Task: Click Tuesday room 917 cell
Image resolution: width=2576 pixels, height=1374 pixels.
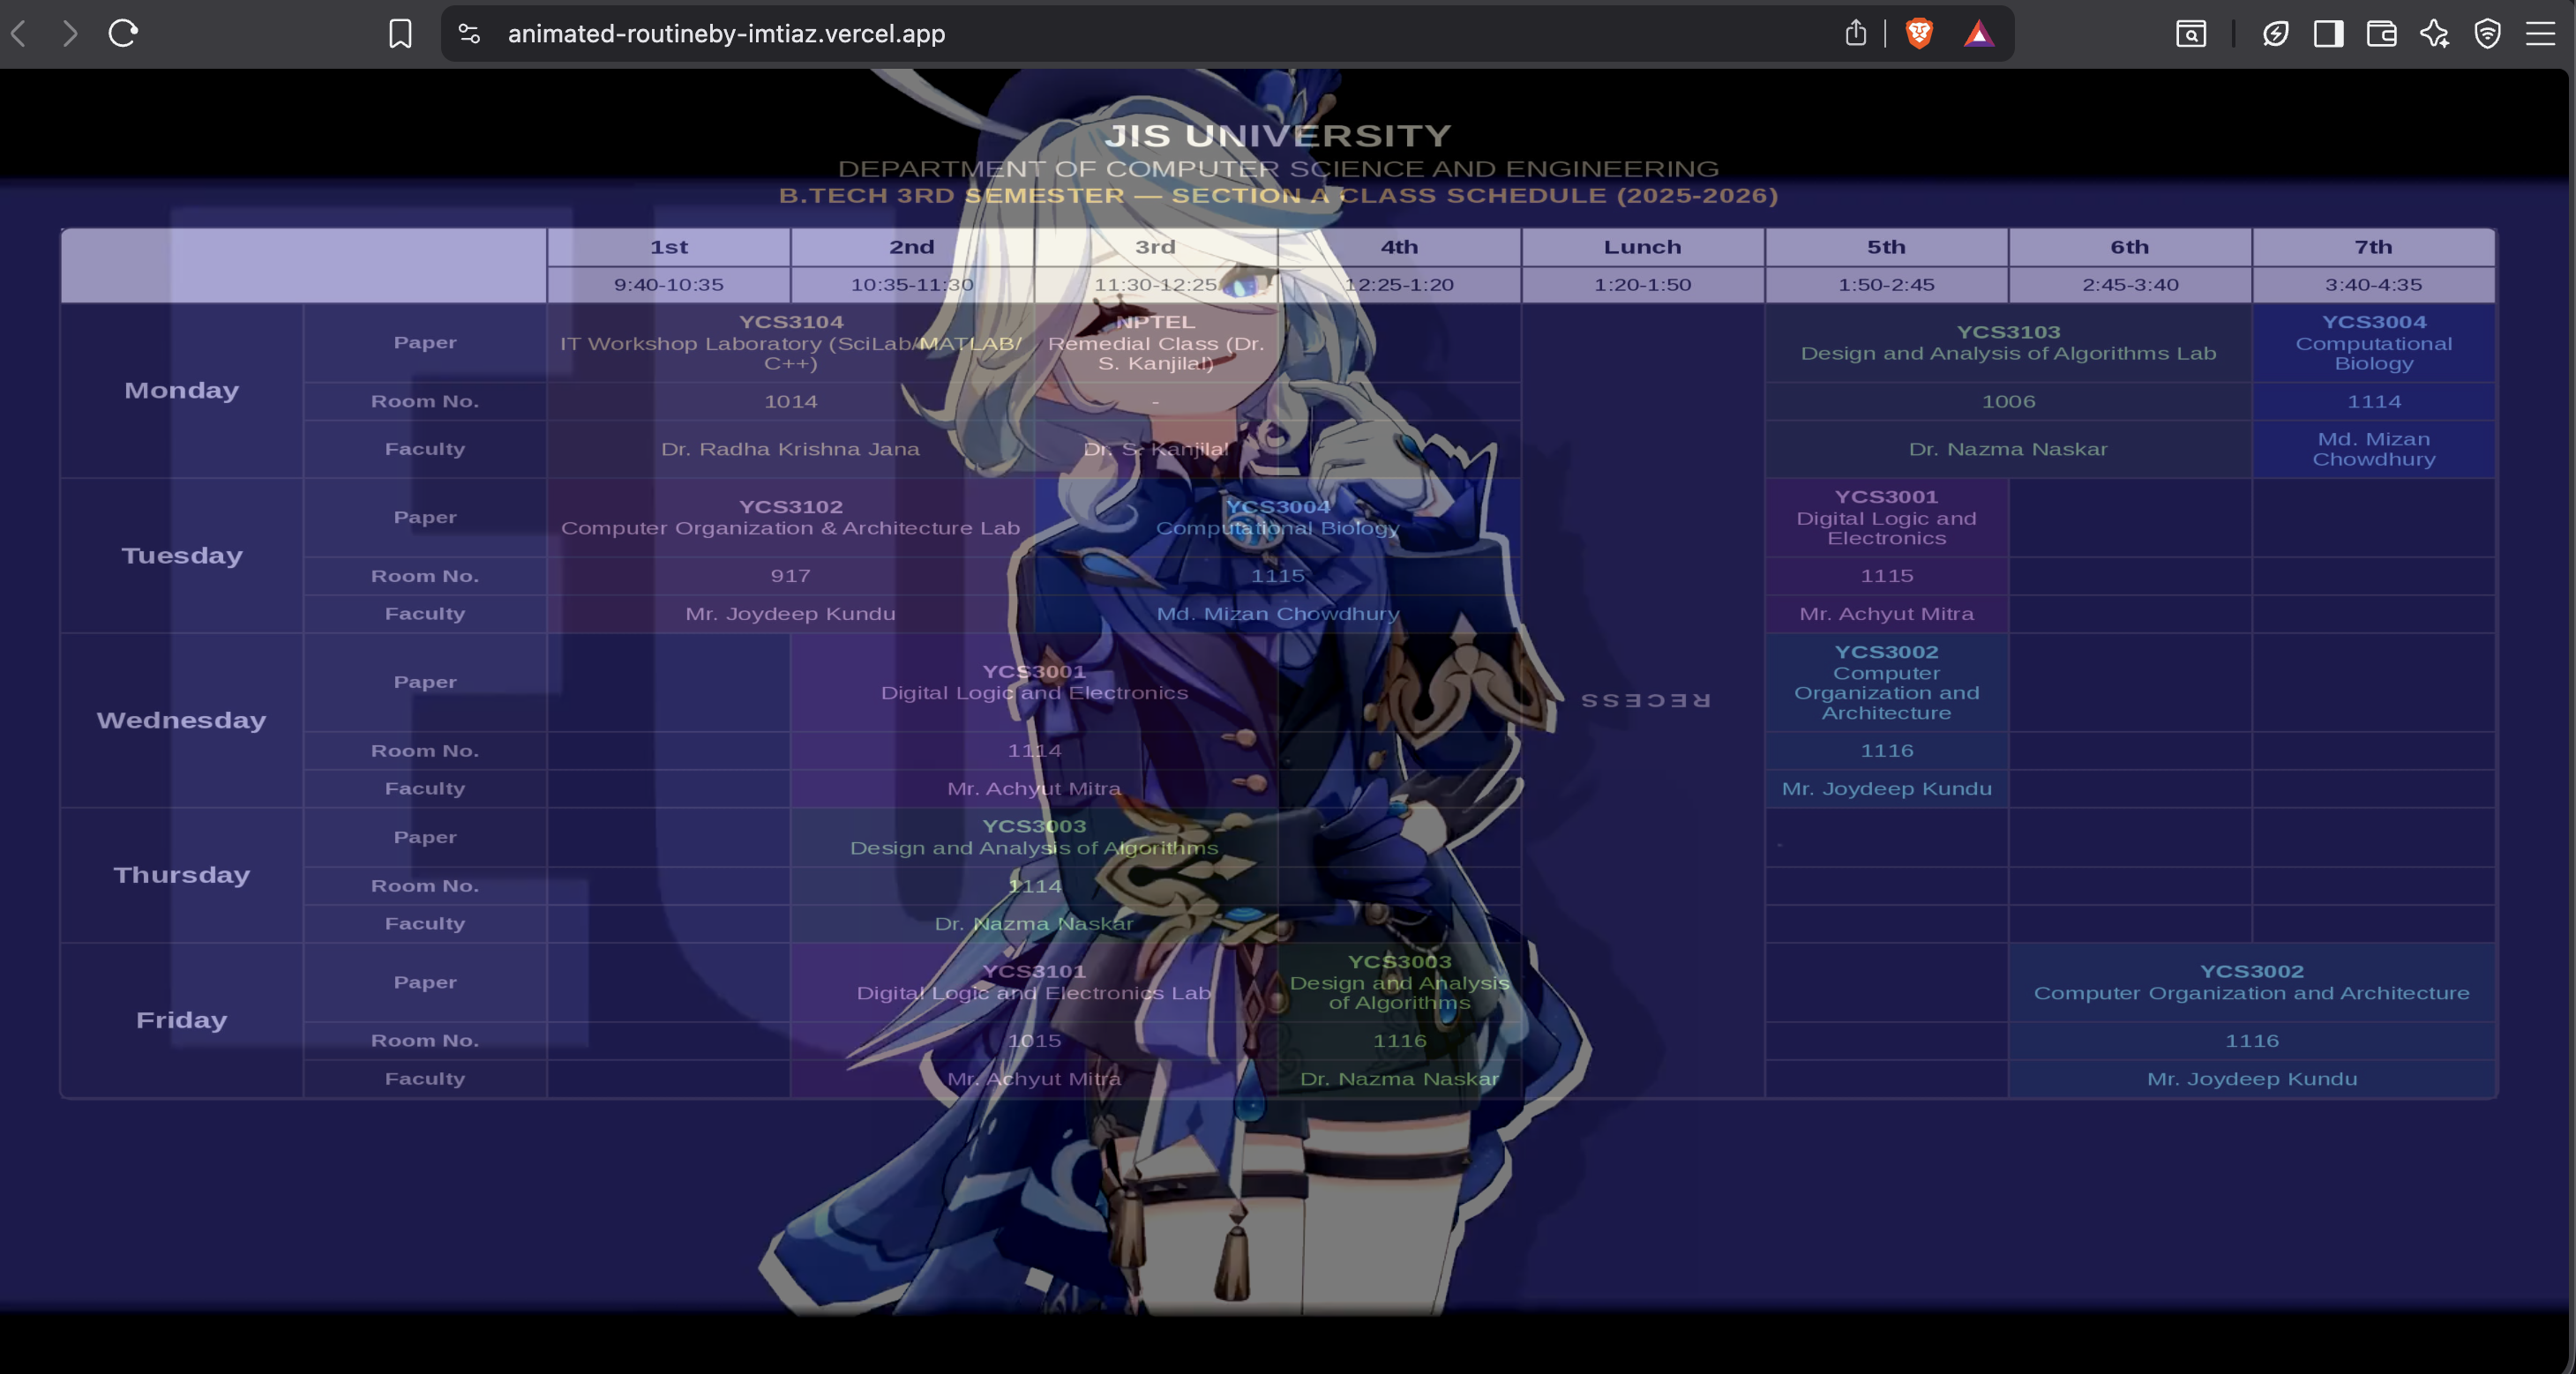Action: pos(790,576)
